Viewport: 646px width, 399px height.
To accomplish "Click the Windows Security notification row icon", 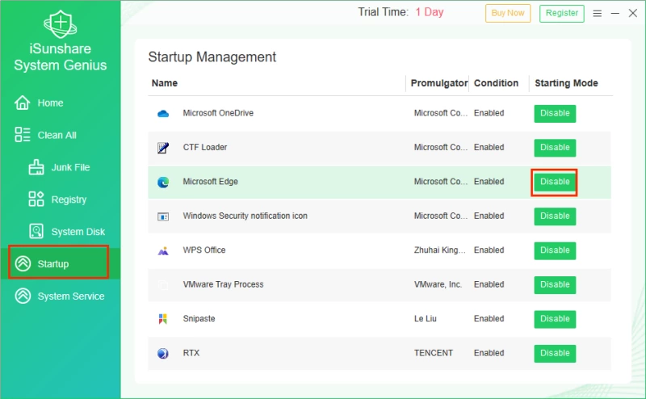I will tap(163, 216).
